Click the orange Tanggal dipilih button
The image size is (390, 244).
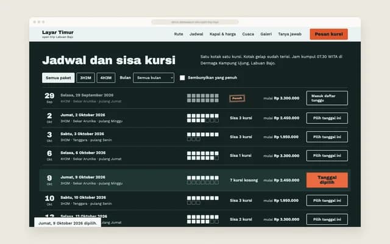pos(327,180)
